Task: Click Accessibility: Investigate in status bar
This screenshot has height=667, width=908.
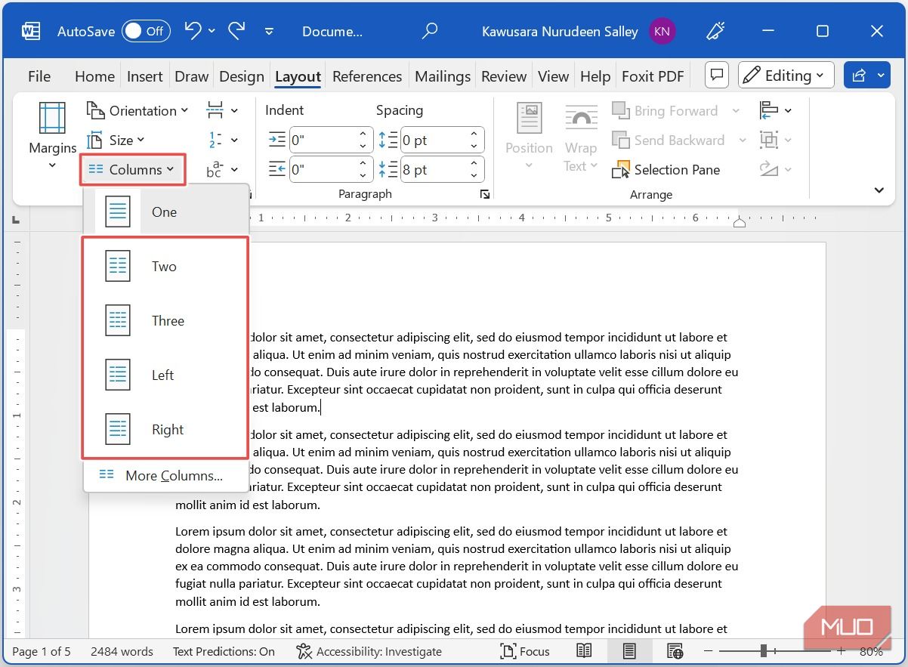Action: (369, 651)
